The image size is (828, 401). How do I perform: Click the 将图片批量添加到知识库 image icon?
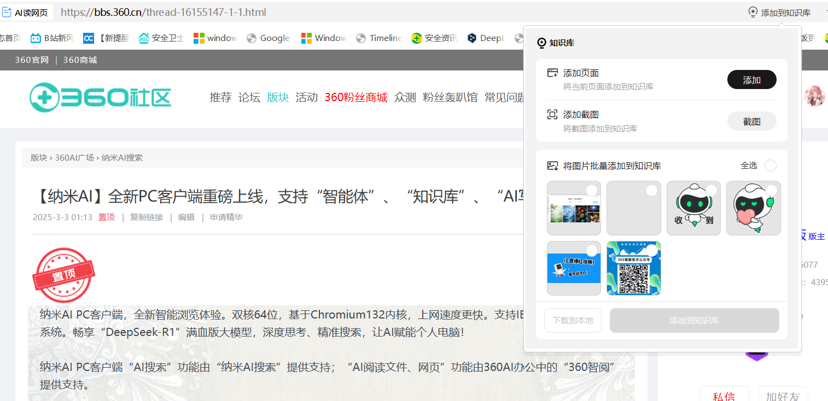tap(553, 166)
